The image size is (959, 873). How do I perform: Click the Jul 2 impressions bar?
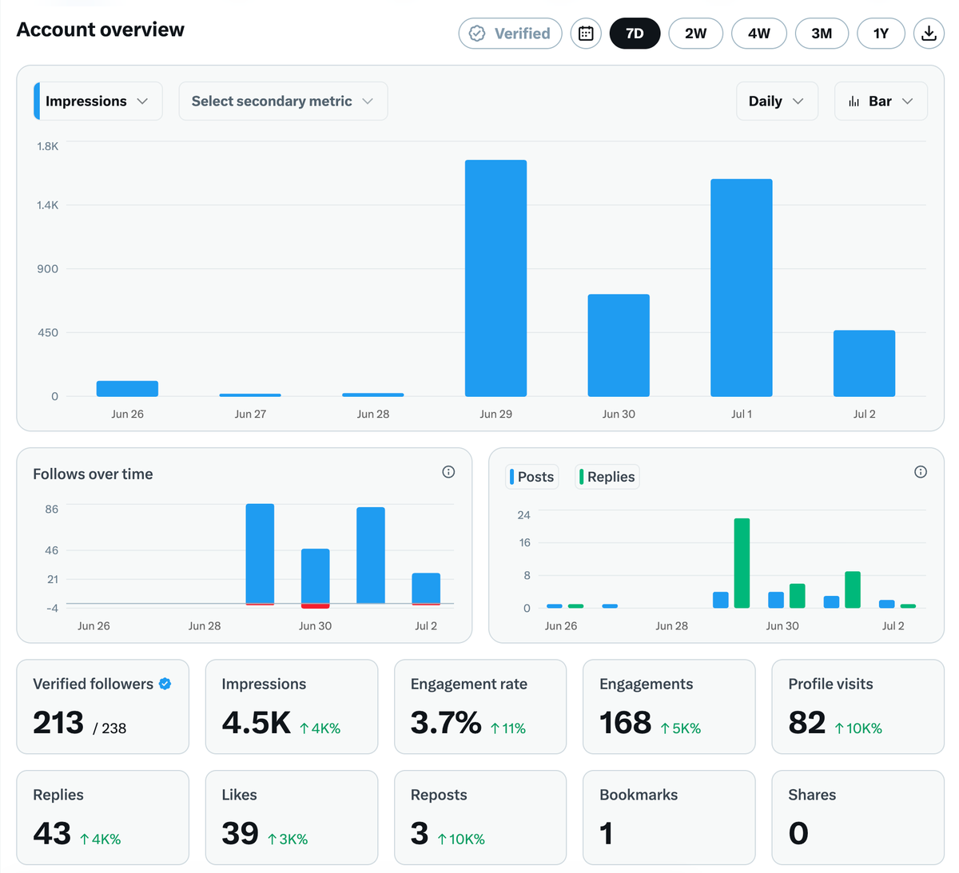864,363
